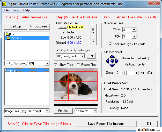This screenshot has height=132, width=162.
Task: Click the Zoom slider thumb
Action: 125,73
